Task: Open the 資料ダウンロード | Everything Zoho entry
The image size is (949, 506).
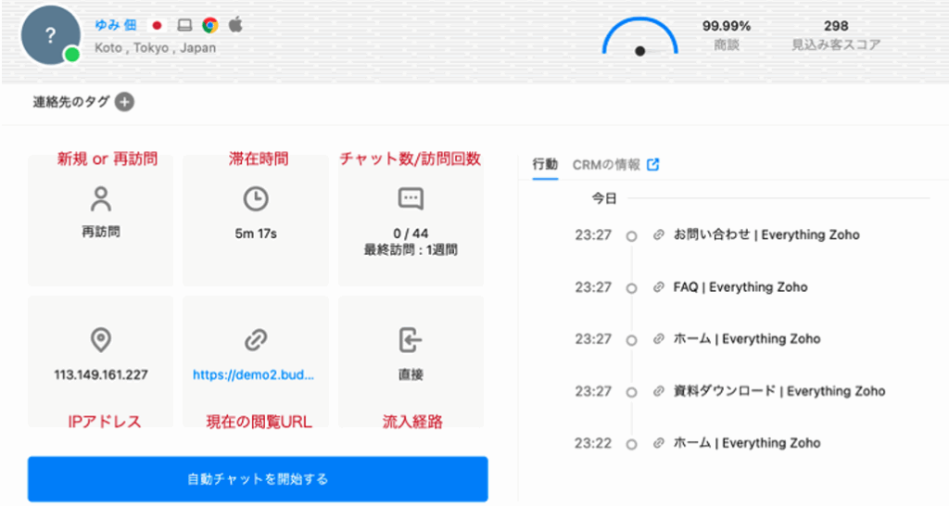Action: [778, 391]
